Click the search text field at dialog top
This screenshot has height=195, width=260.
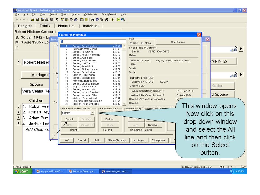[x=93, y=41]
